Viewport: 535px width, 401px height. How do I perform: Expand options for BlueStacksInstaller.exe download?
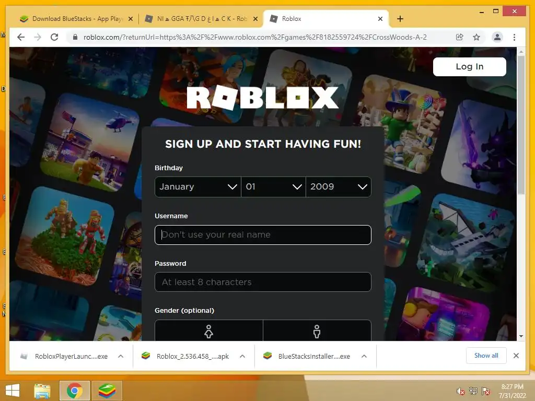pyautogui.click(x=364, y=356)
